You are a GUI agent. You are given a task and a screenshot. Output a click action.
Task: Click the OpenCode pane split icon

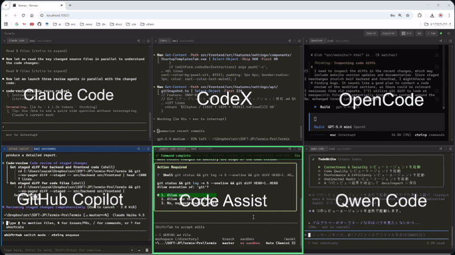450,41
